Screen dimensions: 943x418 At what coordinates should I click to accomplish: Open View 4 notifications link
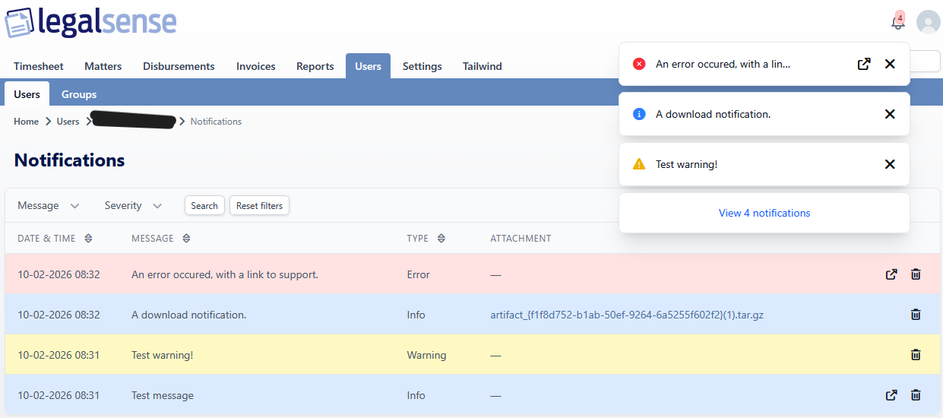pos(764,213)
